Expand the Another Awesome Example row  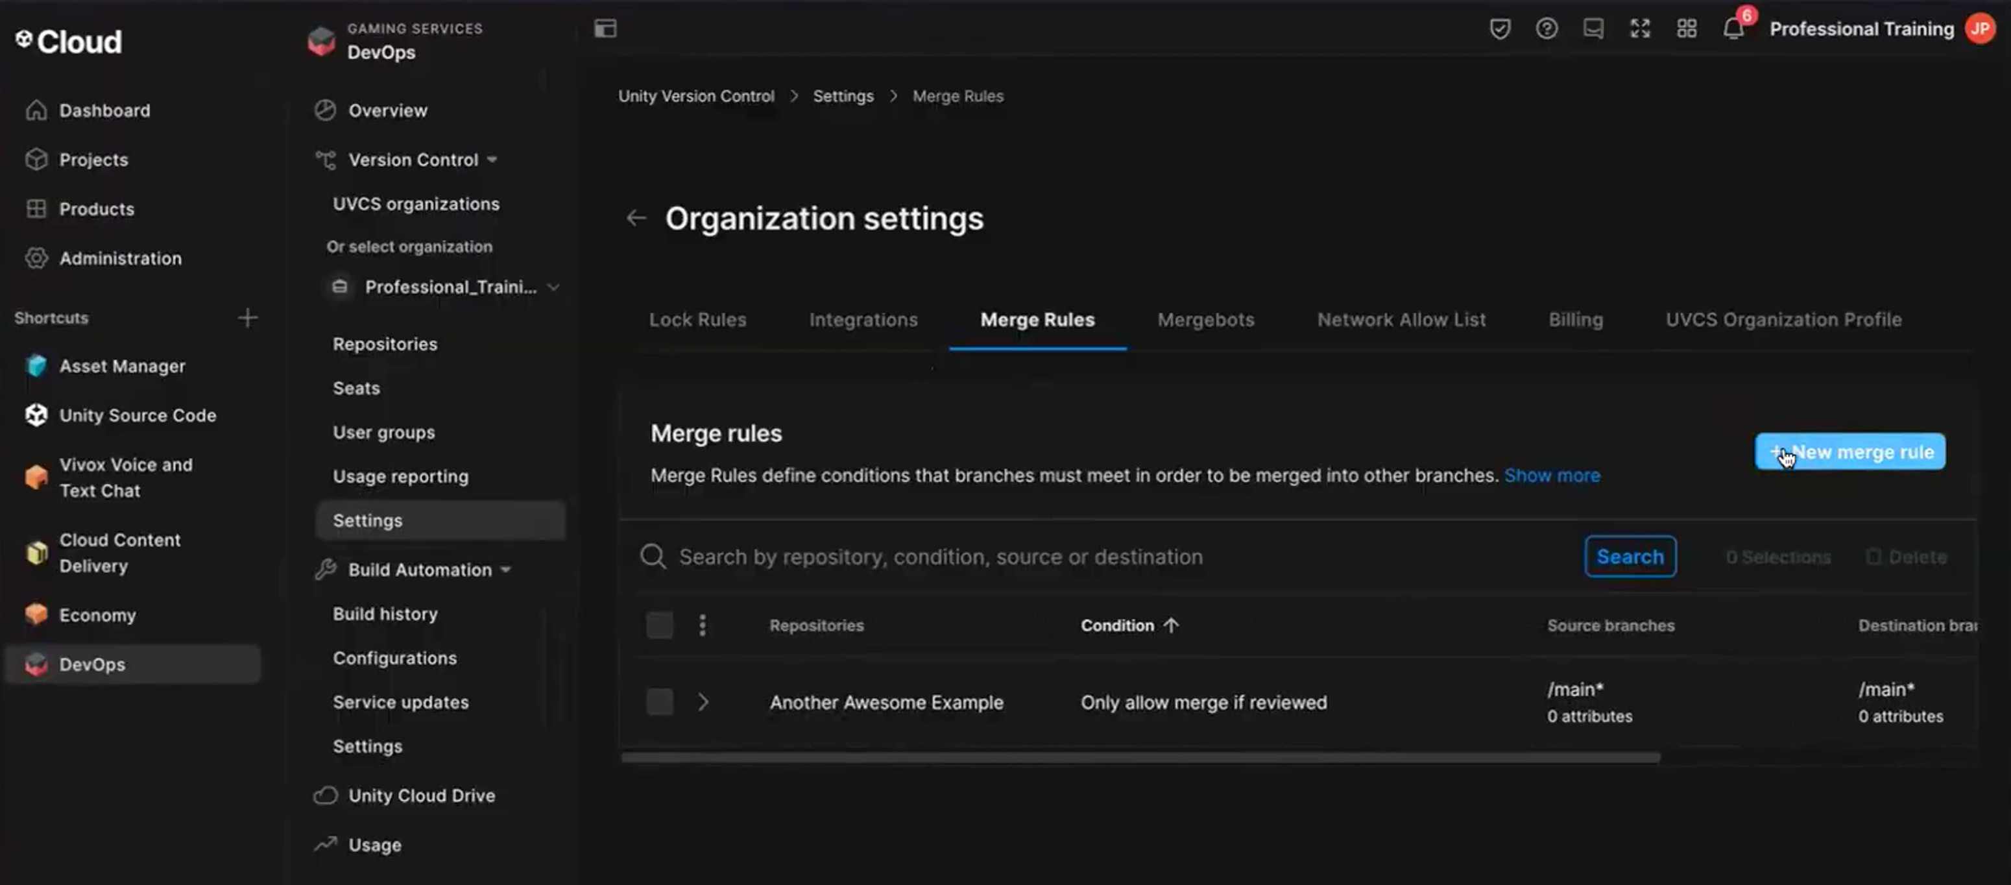click(703, 701)
